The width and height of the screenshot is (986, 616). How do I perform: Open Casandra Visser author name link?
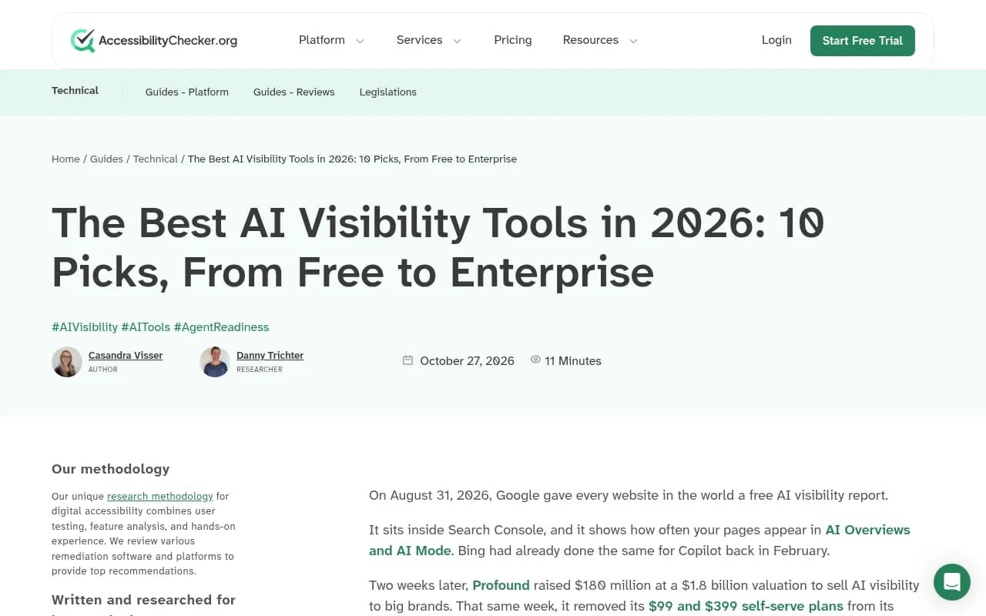(x=126, y=356)
